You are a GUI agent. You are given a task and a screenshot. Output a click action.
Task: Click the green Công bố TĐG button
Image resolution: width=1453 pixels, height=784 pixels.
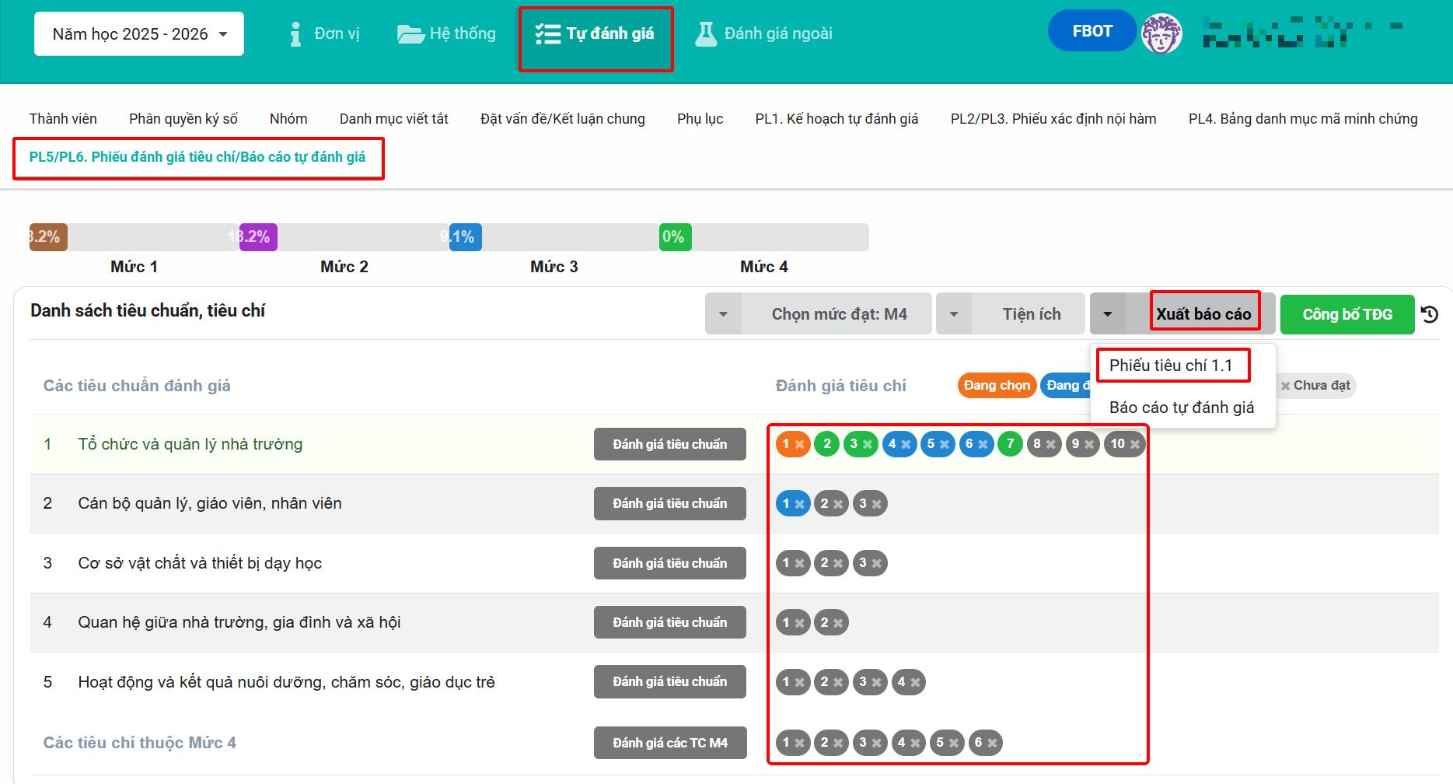coord(1346,314)
